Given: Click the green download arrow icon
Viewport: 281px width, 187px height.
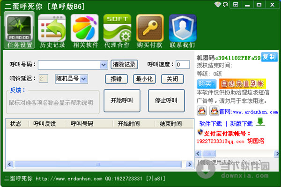Looking at the screenshot, I should point(260,122).
